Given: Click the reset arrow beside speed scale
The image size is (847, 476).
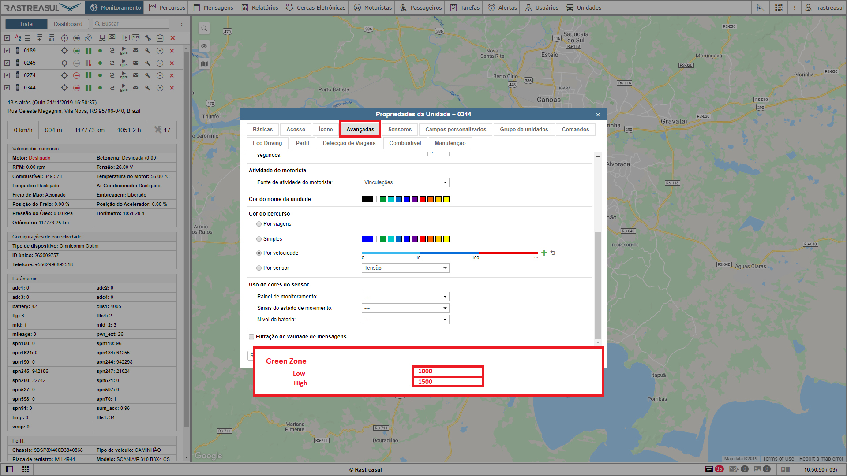Looking at the screenshot, I should pyautogui.click(x=553, y=253).
